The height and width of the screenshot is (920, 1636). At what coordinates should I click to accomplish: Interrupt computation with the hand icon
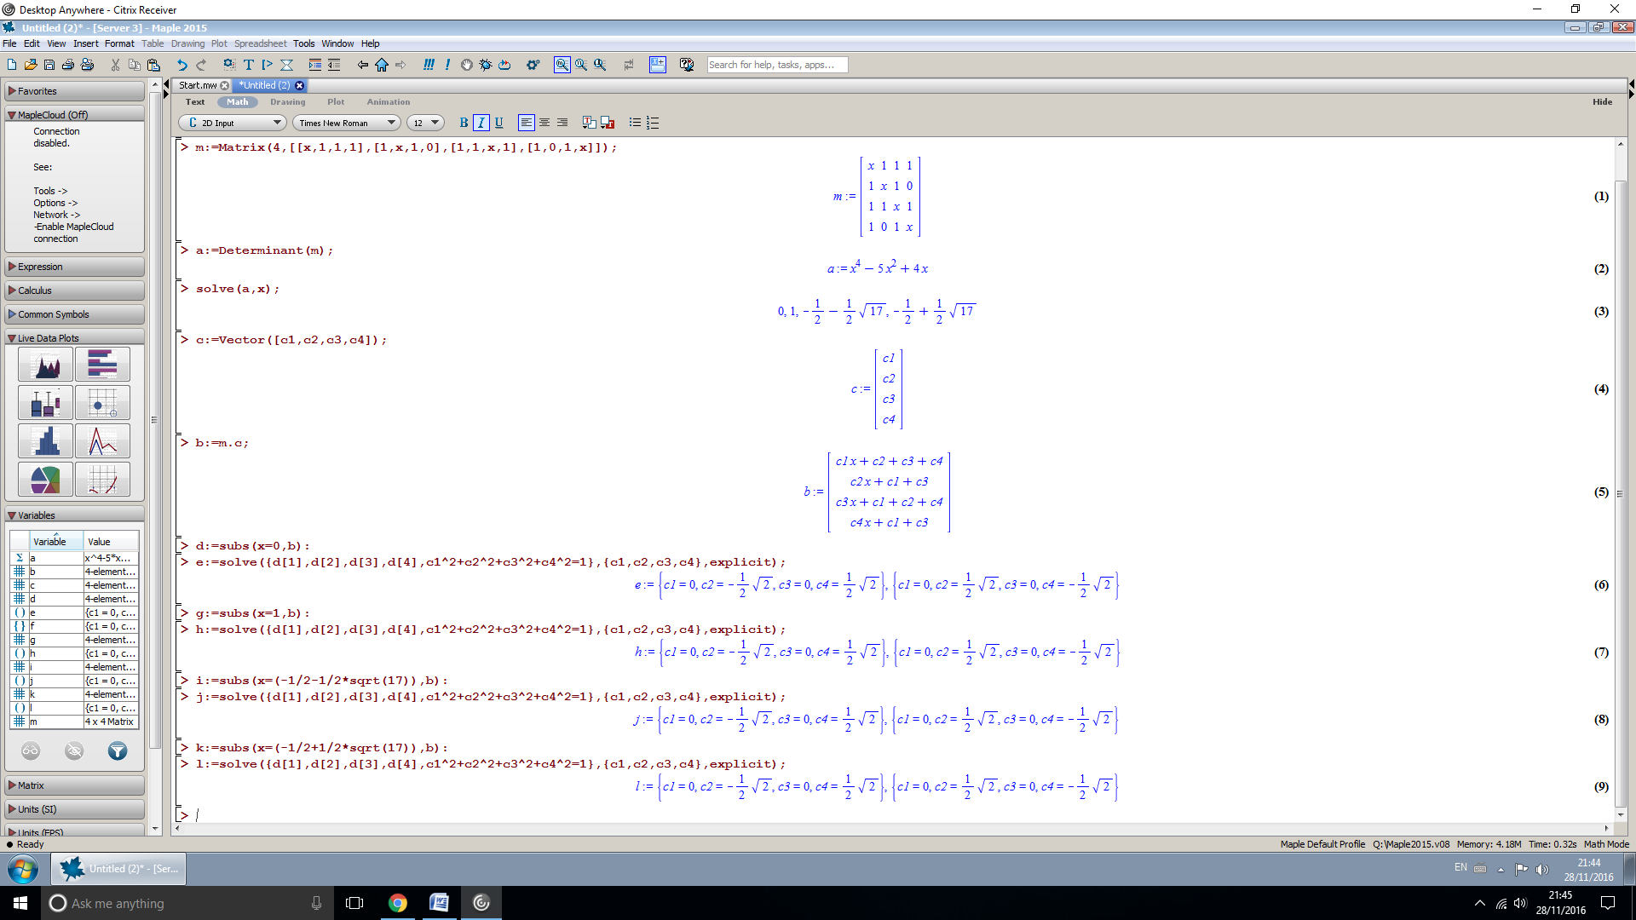(x=467, y=65)
